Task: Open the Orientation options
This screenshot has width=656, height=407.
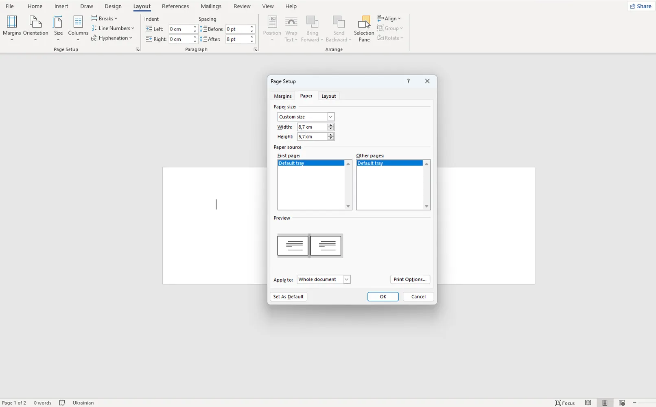Action: pyautogui.click(x=35, y=28)
